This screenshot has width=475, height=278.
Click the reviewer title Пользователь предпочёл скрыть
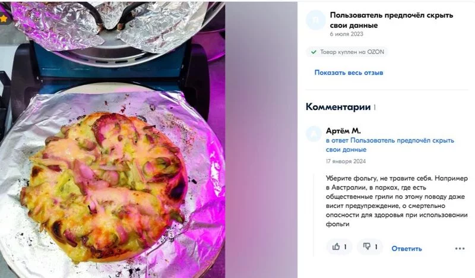point(391,20)
